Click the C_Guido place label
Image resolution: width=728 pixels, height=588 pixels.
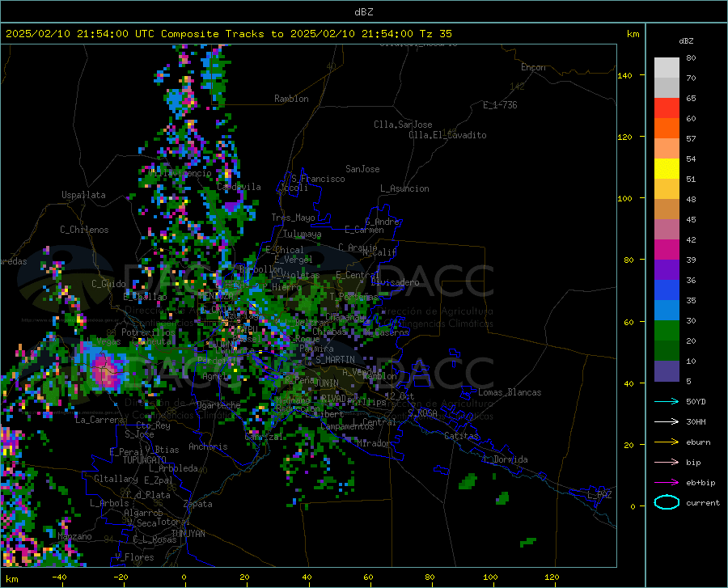pos(108,284)
